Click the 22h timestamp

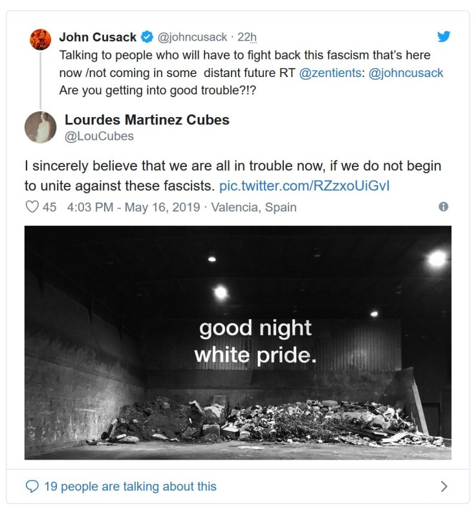(246, 37)
